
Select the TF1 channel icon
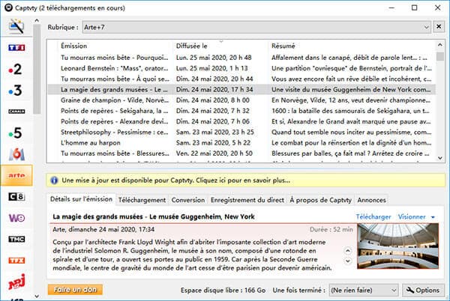16,47
